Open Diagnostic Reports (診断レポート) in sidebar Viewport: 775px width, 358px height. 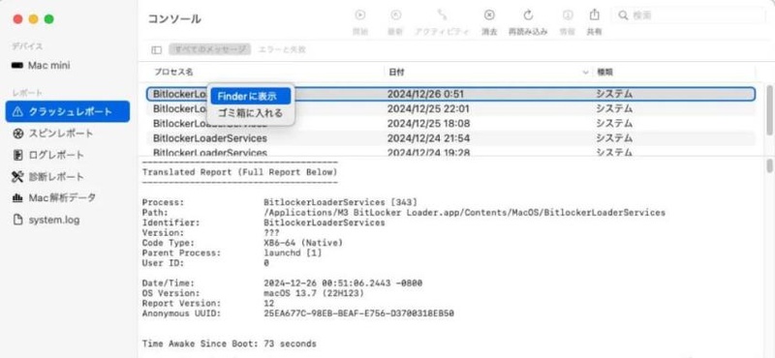point(68,176)
